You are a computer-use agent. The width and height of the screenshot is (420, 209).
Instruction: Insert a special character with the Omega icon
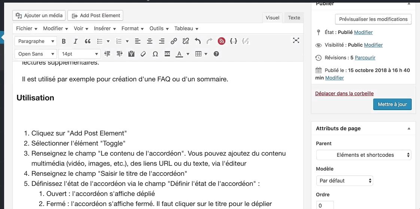coord(155,54)
